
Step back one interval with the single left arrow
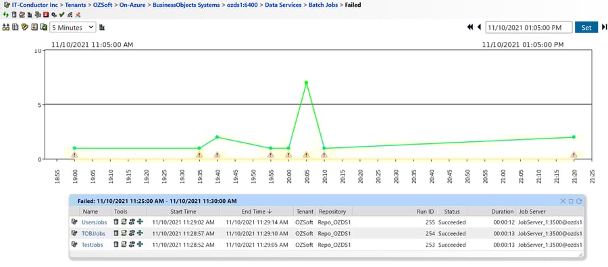tap(479, 27)
